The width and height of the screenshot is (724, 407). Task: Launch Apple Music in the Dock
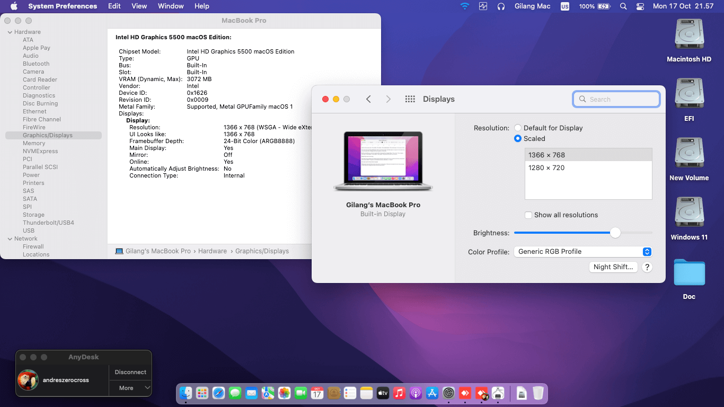[x=399, y=393]
